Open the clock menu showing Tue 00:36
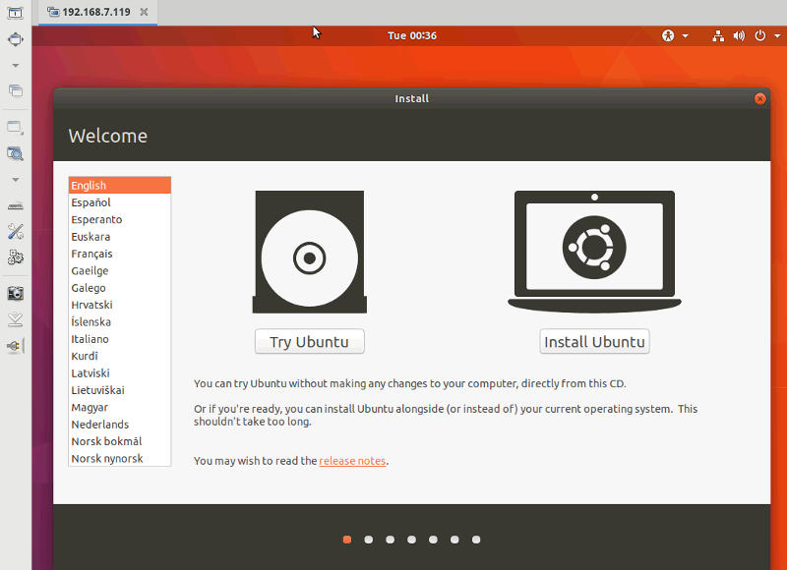 pyautogui.click(x=412, y=35)
